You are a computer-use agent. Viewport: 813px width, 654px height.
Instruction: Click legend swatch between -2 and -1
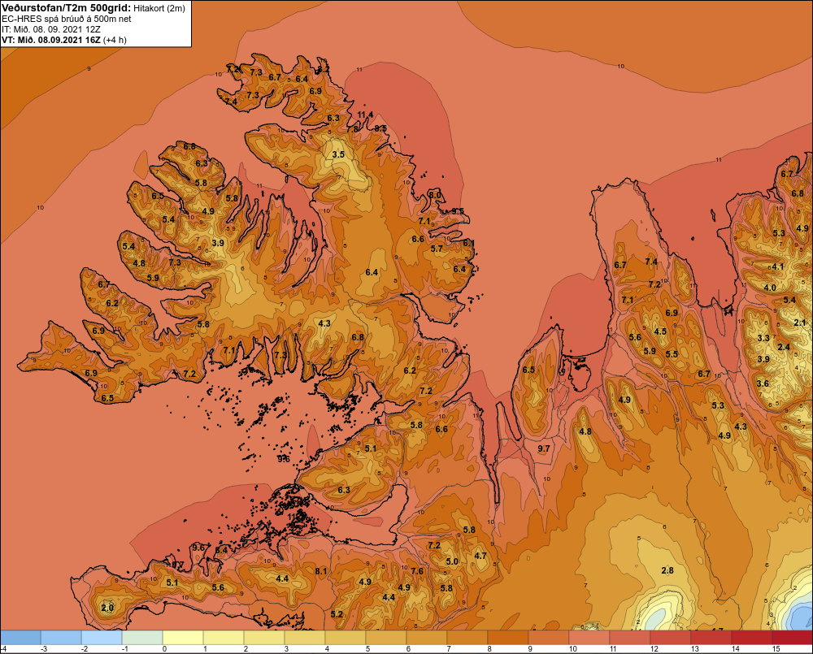click(102, 638)
